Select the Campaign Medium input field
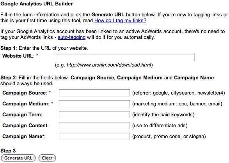 [x=94, y=104]
